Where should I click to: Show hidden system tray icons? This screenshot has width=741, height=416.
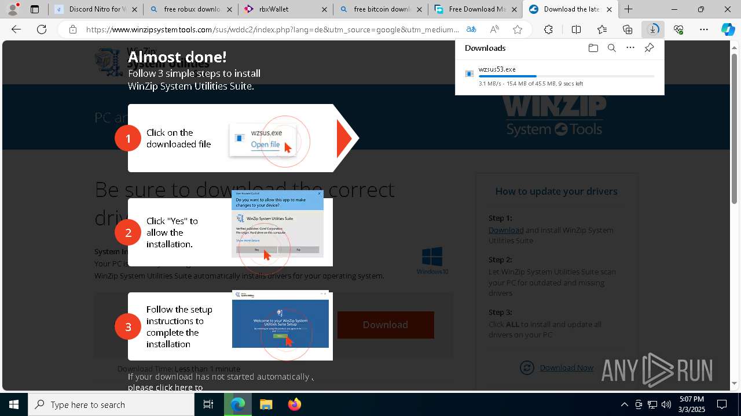[x=624, y=404]
